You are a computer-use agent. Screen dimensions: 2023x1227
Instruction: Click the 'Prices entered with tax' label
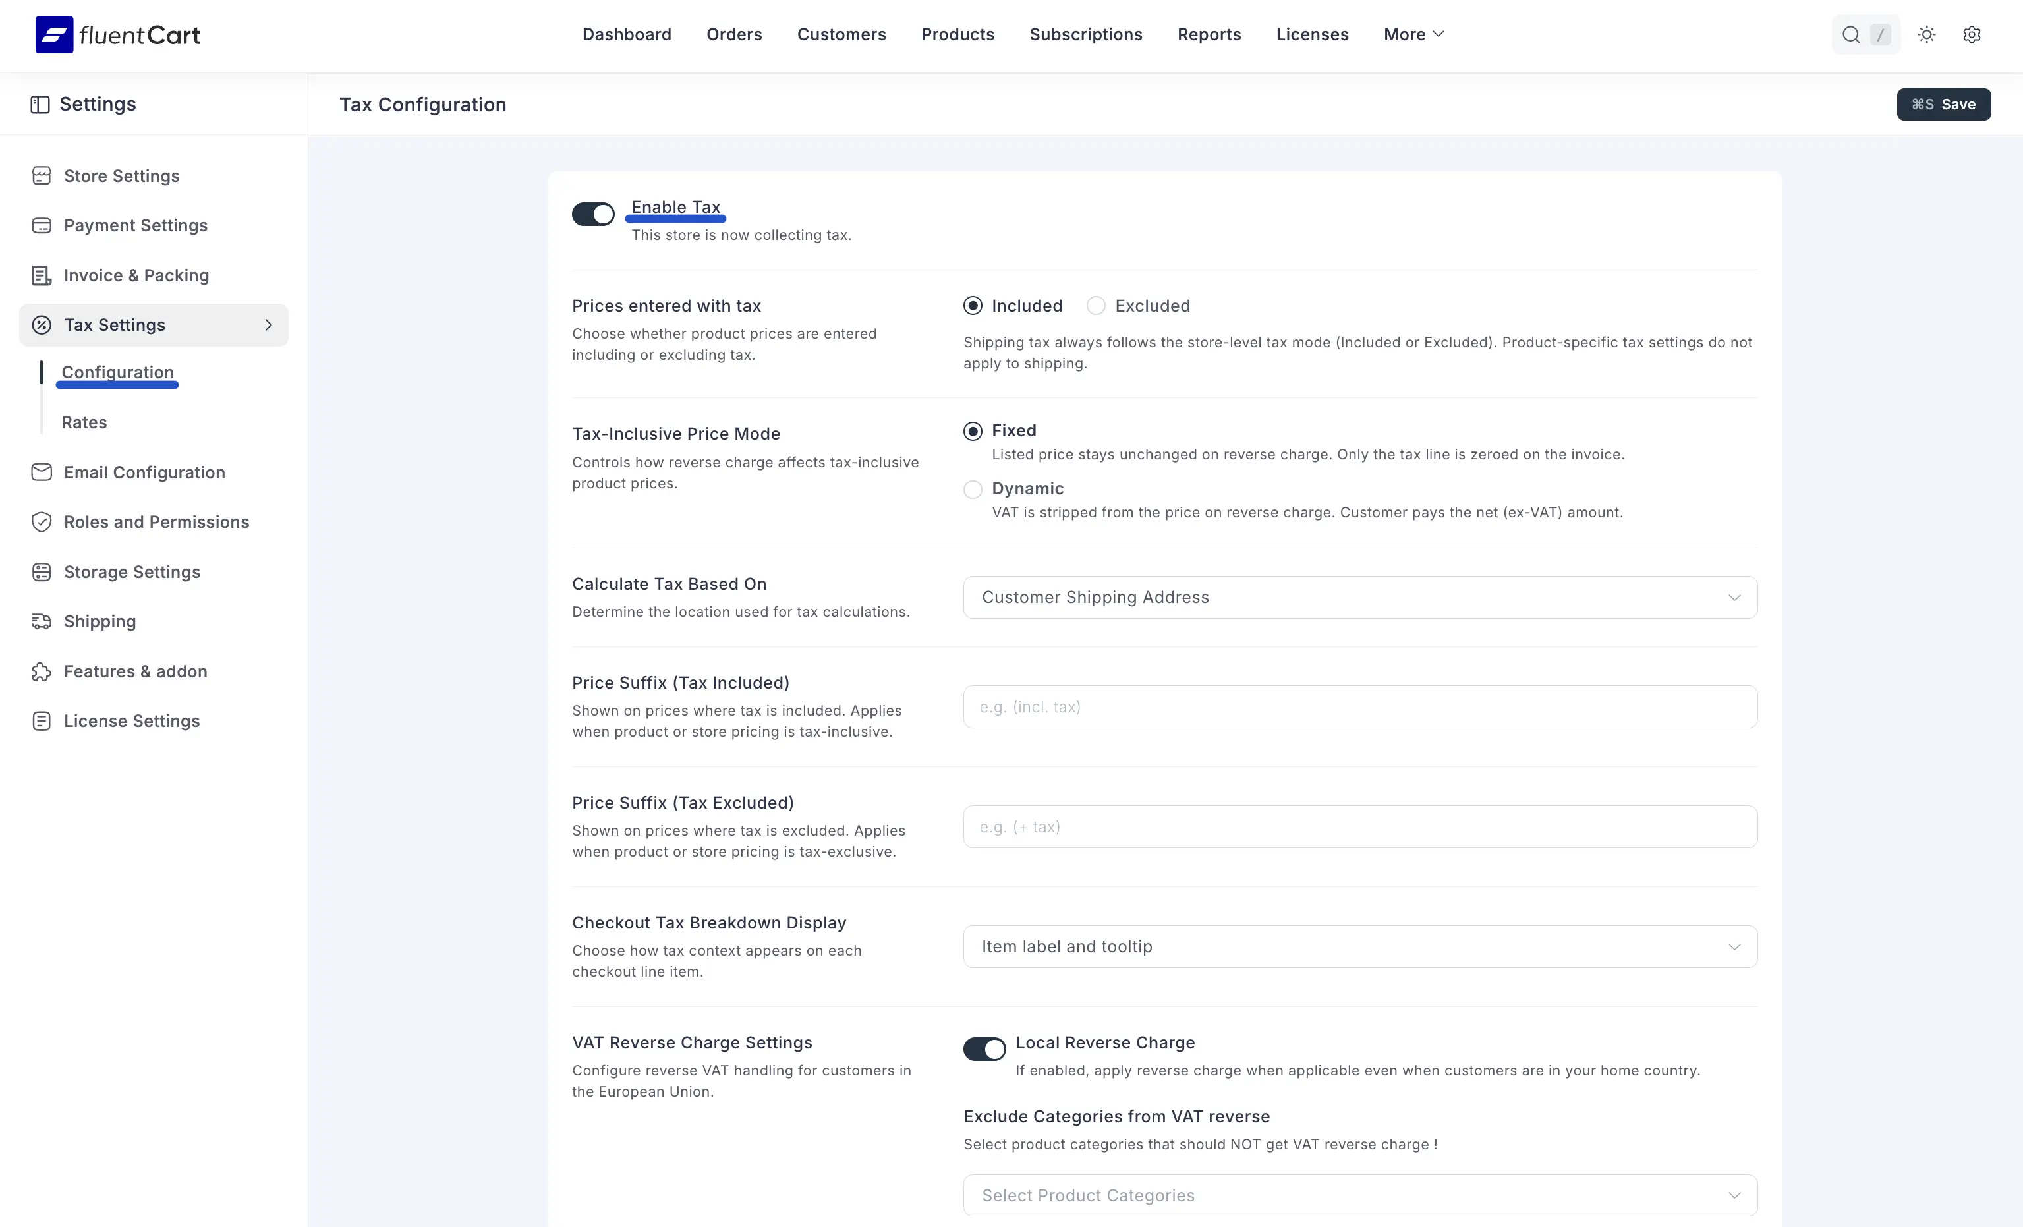[667, 306]
